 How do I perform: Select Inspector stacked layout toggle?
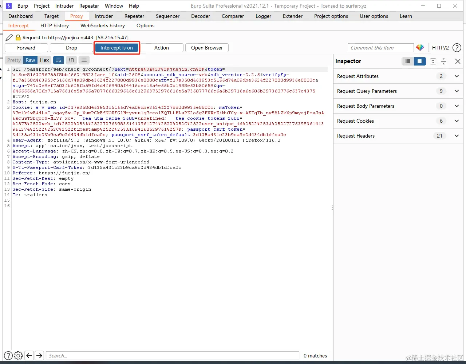(x=408, y=61)
